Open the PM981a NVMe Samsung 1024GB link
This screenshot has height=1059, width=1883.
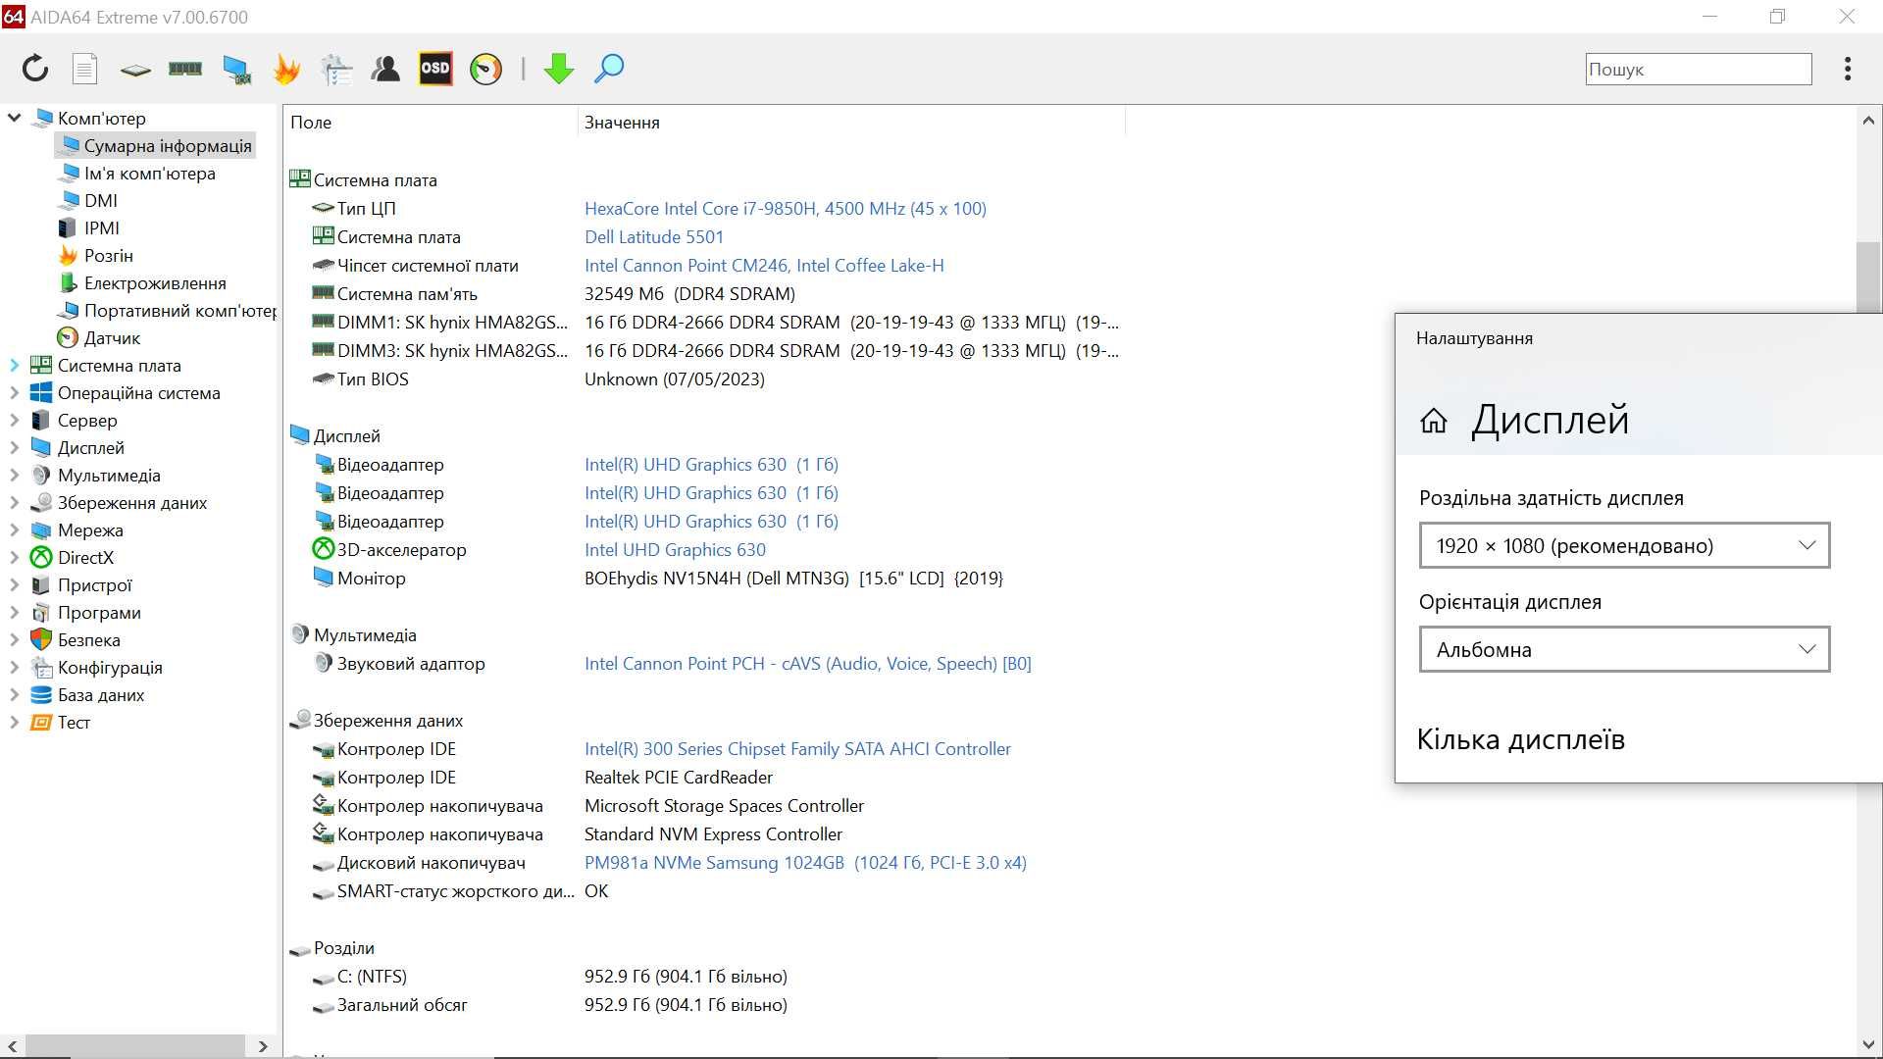(805, 863)
